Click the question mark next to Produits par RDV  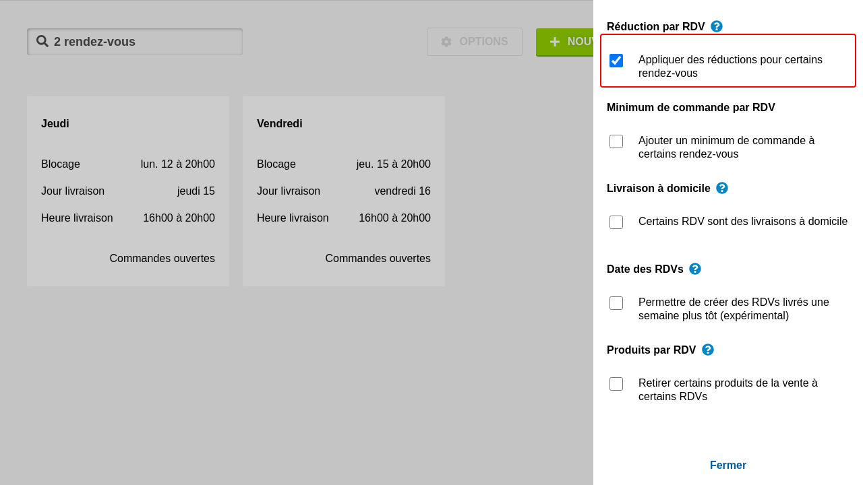pos(708,350)
